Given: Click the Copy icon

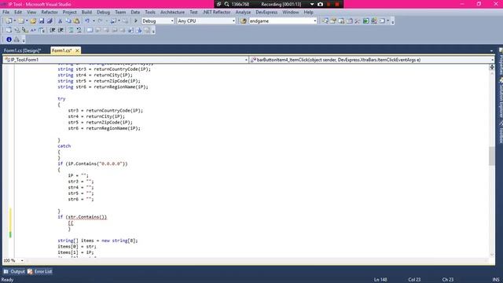Looking at the screenshot, I should click(68, 21).
